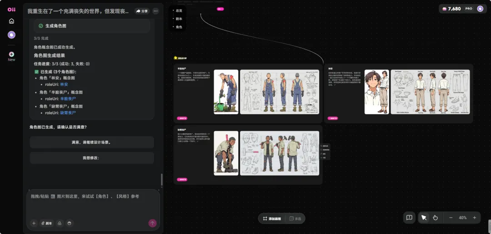Select the 剧本 script chip
Viewport: 491px width, 234px height.
coord(46,224)
